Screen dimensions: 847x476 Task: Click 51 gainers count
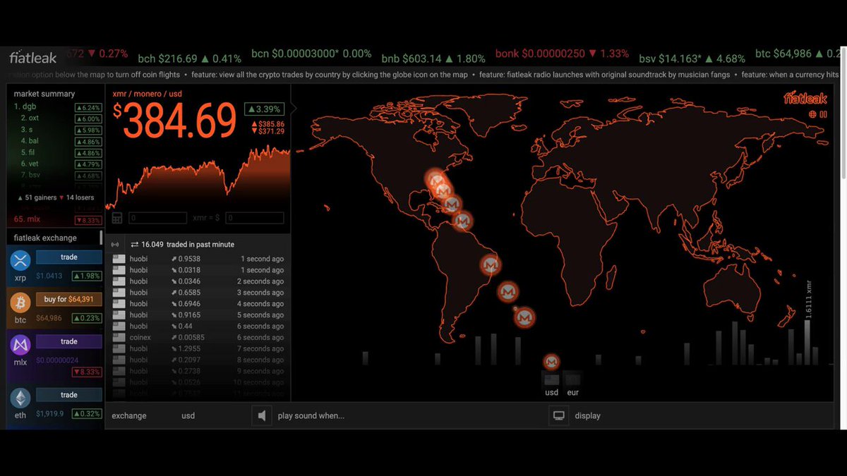click(37, 198)
